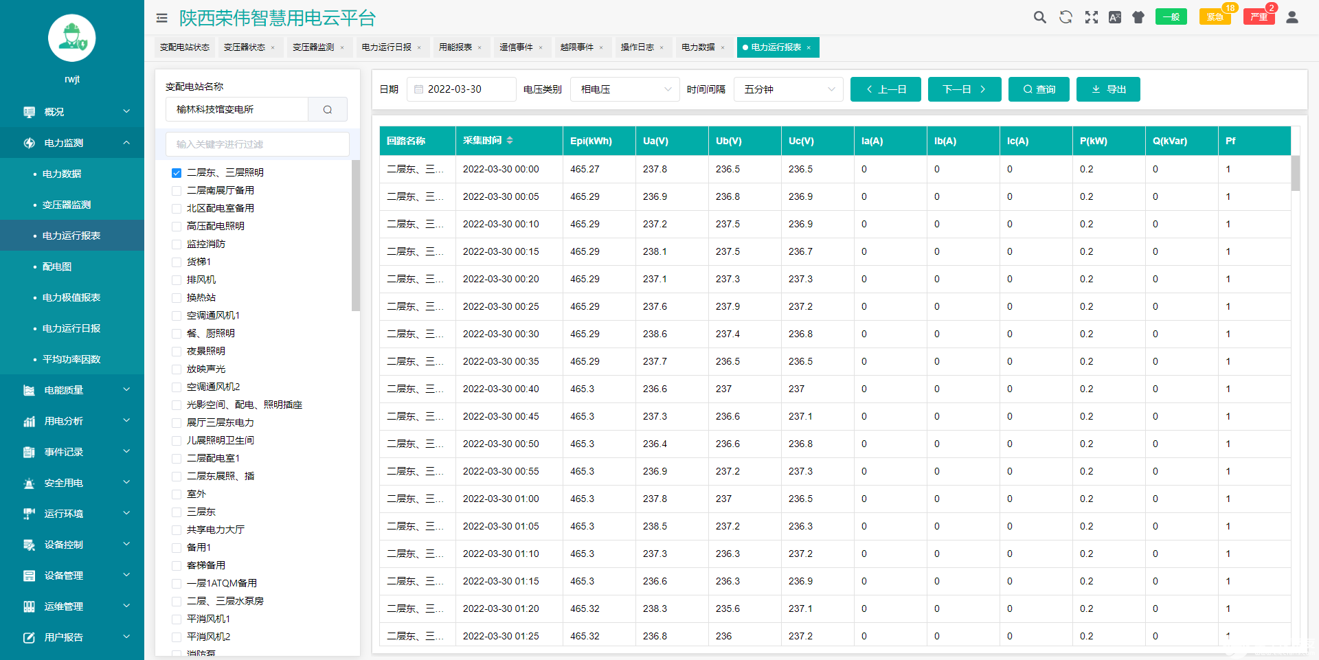
Task: Click the 查询 query button
Action: pyautogui.click(x=1039, y=89)
